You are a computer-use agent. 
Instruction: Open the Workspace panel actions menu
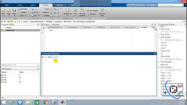pyautogui.click(x=38, y=69)
